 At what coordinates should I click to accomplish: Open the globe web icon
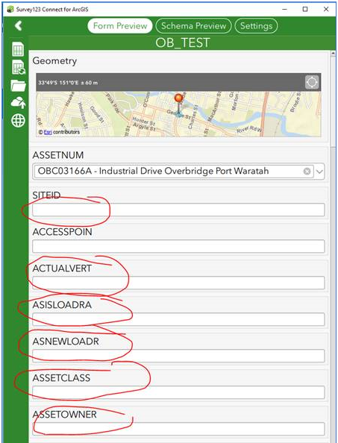coord(18,121)
